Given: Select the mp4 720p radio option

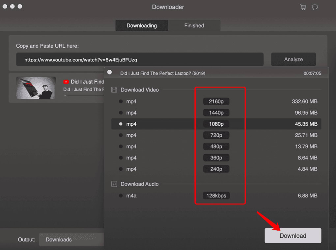Looking at the screenshot, I should click(x=121, y=135).
